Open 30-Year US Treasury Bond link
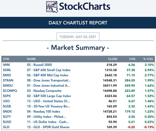156x131 pixels. (x=48, y=106)
